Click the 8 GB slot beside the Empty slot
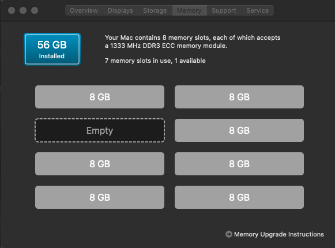Screen dimensions: 335x248 tap(239, 130)
